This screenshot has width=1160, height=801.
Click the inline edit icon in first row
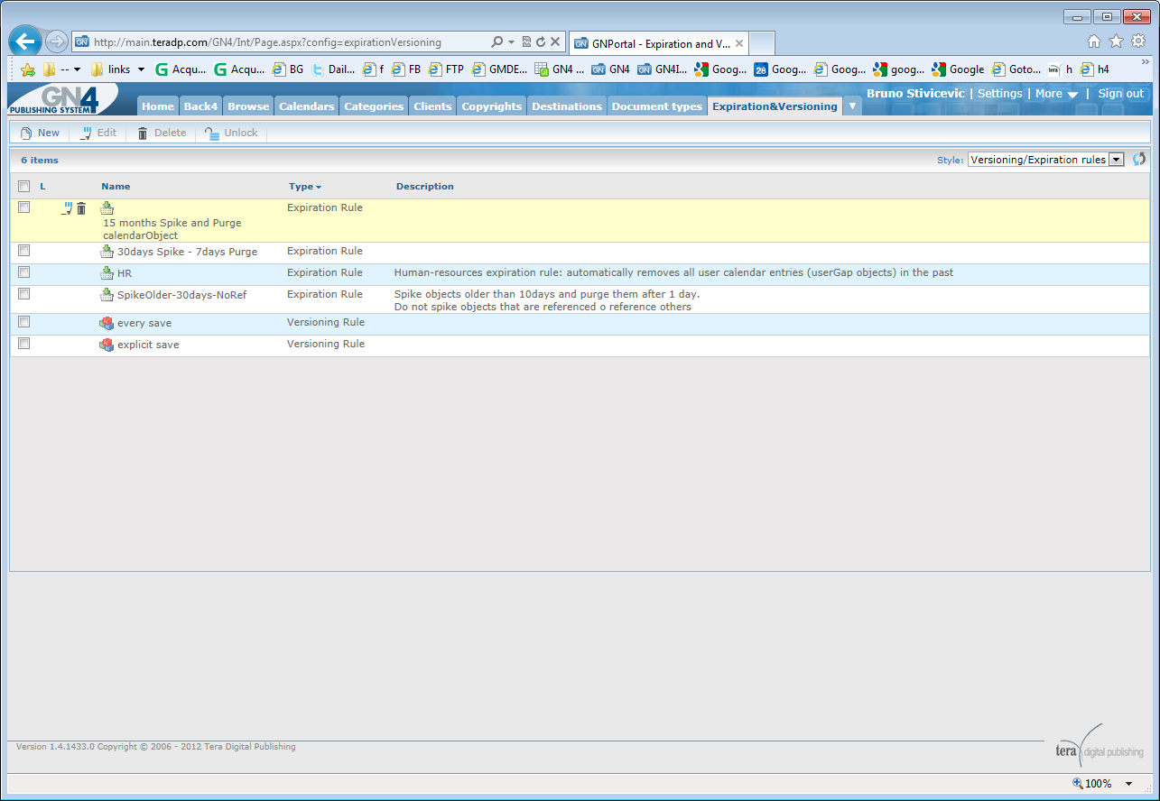click(67, 208)
